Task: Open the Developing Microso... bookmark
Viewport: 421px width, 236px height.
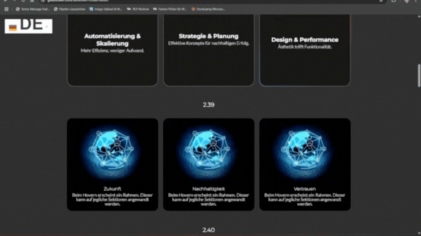Action: [x=208, y=9]
